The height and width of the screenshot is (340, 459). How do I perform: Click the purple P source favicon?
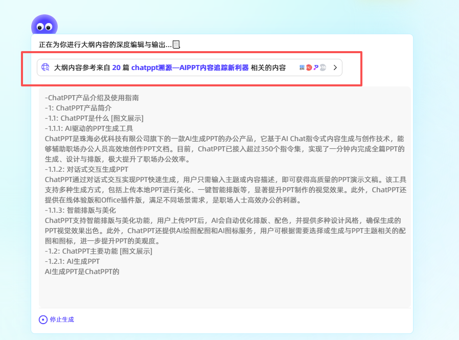[316, 67]
